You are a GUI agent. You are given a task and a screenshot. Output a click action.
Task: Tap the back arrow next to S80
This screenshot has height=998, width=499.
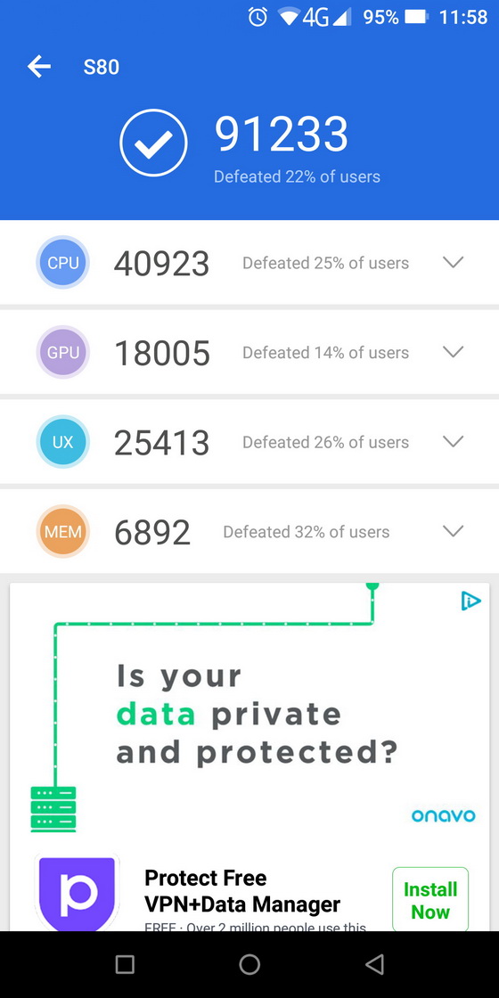coord(39,66)
